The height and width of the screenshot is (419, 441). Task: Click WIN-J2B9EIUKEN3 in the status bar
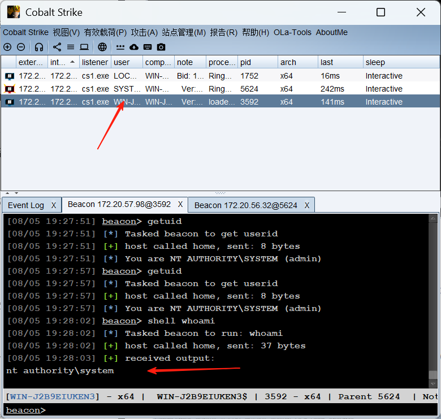[x=53, y=397]
